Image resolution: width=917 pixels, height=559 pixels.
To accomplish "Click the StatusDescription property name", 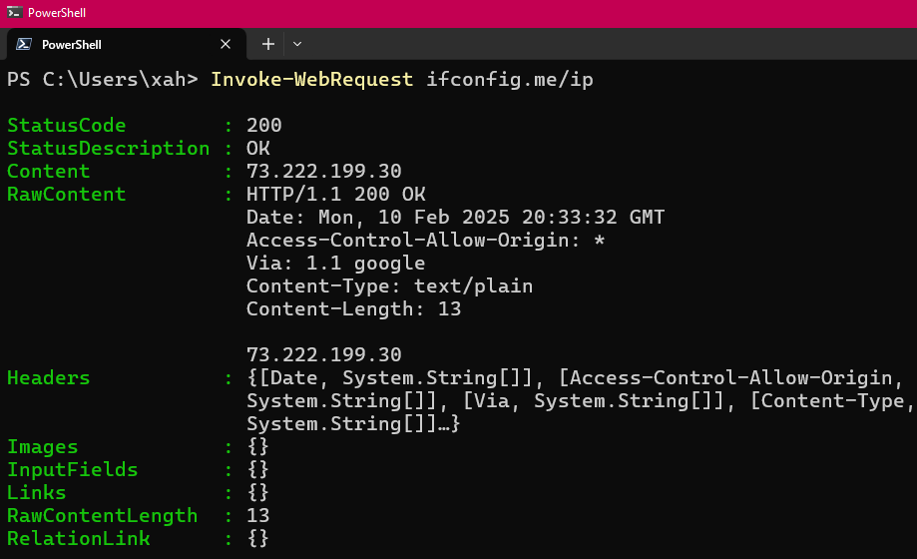I will [108, 149].
